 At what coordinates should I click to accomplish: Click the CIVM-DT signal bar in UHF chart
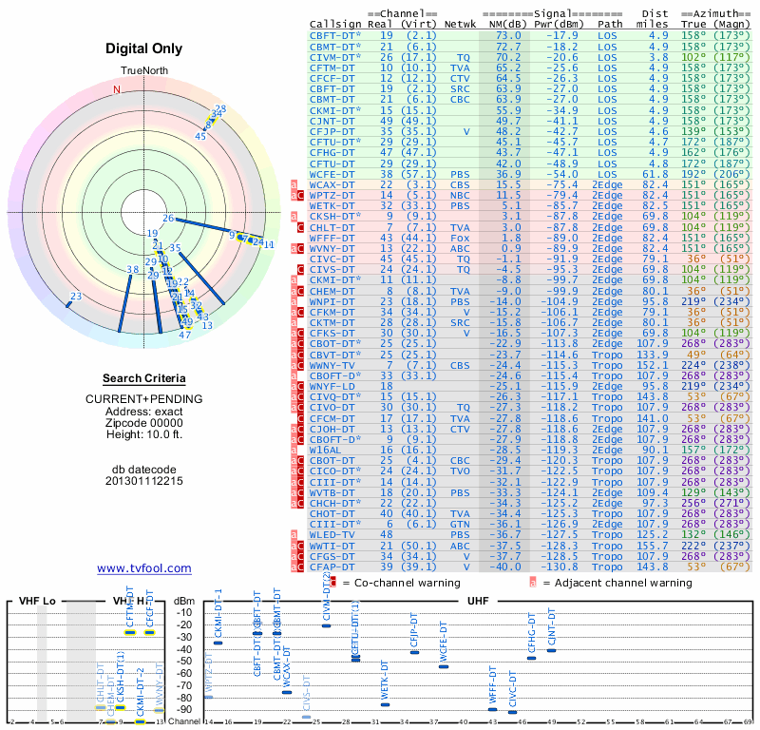pos(326,625)
